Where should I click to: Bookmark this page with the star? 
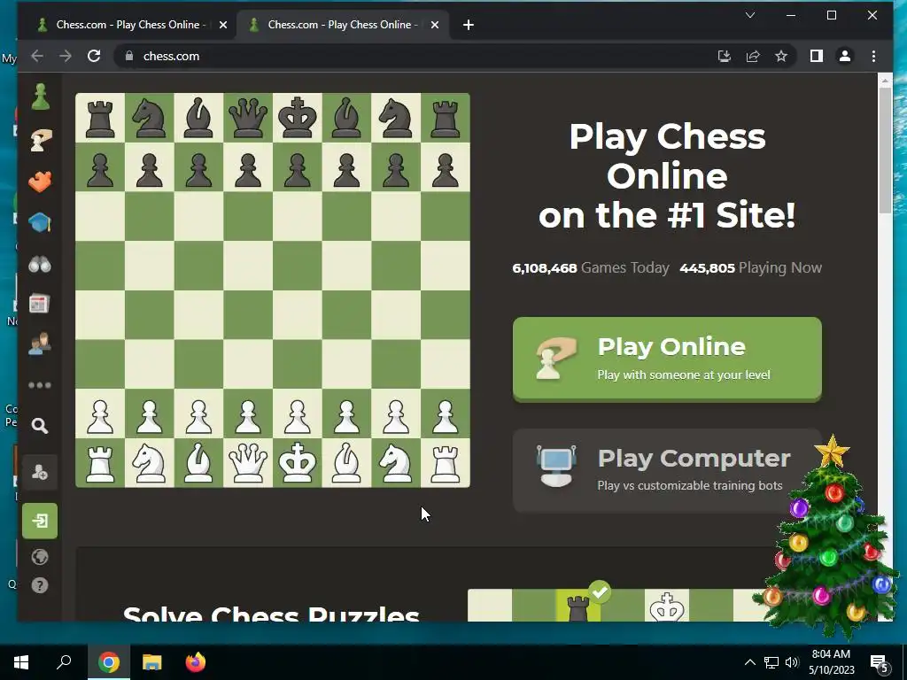[781, 56]
